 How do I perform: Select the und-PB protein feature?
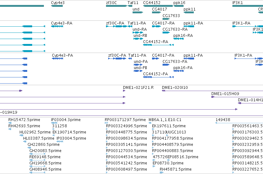pos(138,71)
